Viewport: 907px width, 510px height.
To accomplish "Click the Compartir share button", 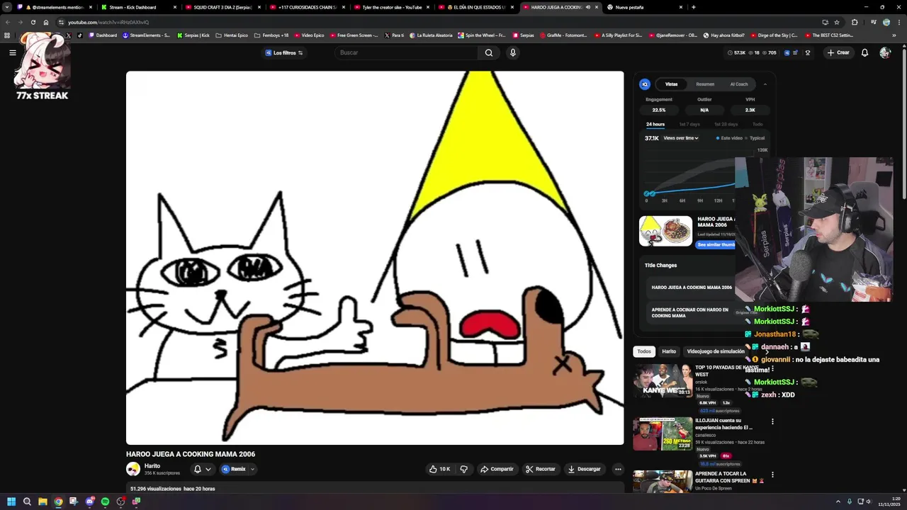I will pyautogui.click(x=497, y=469).
